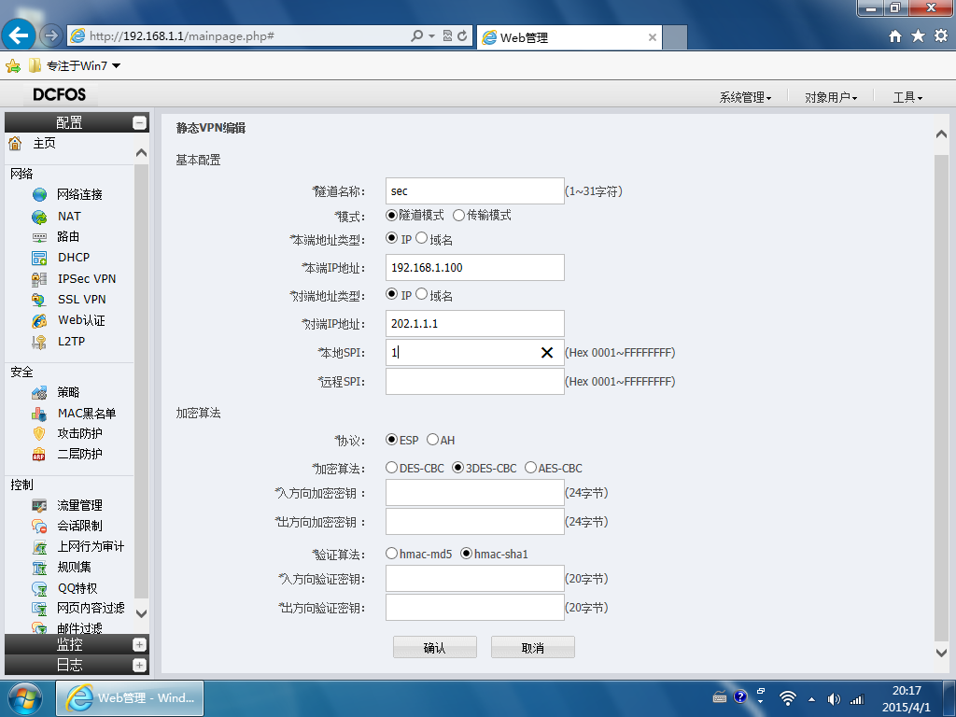Screen dimensions: 956x717
Task: Select hmac-md5 verification algorithm
Action: (392, 554)
